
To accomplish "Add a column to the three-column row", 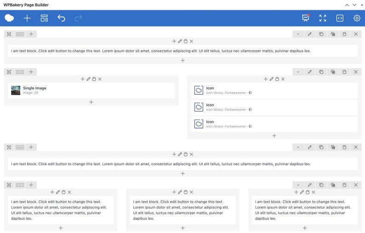I will (x=31, y=185).
